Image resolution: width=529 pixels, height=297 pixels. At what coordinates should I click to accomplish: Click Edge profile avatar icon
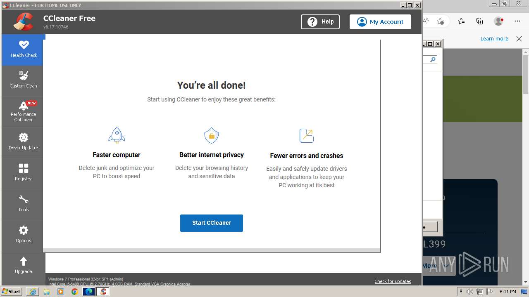498,21
